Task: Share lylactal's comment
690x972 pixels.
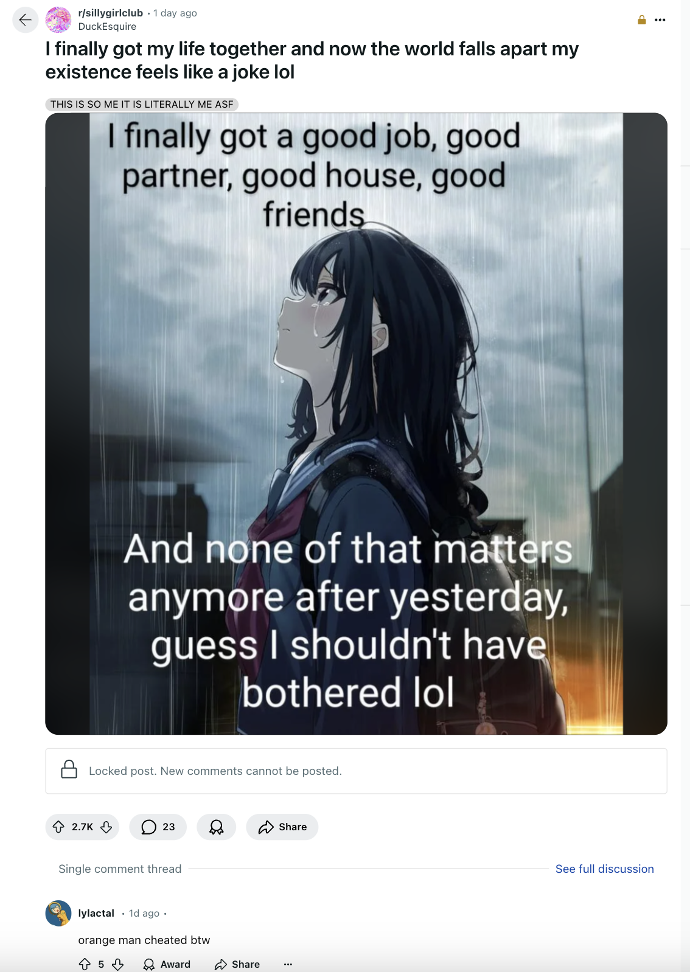Action: point(237,964)
